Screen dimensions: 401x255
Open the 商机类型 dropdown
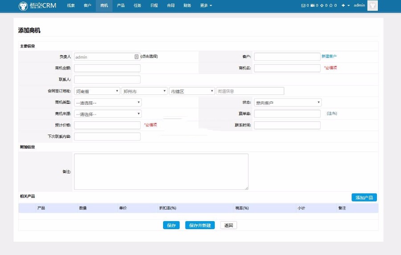point(108,103)
